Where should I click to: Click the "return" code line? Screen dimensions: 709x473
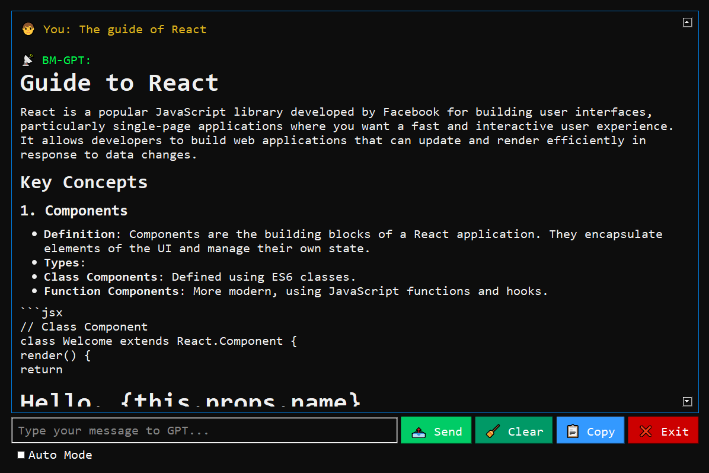pos(41,369)
